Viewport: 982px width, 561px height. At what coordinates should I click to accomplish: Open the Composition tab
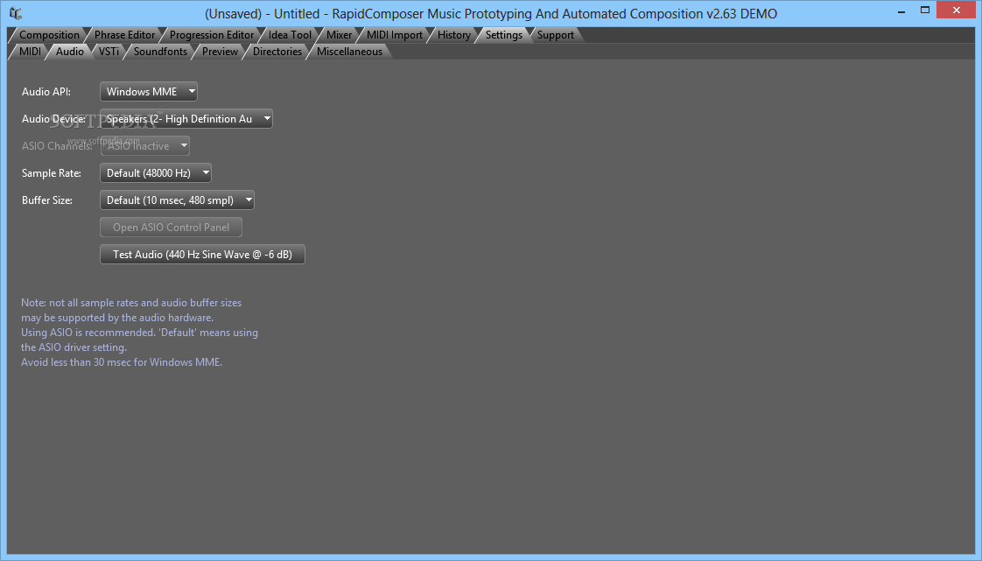tap(49, 35)
